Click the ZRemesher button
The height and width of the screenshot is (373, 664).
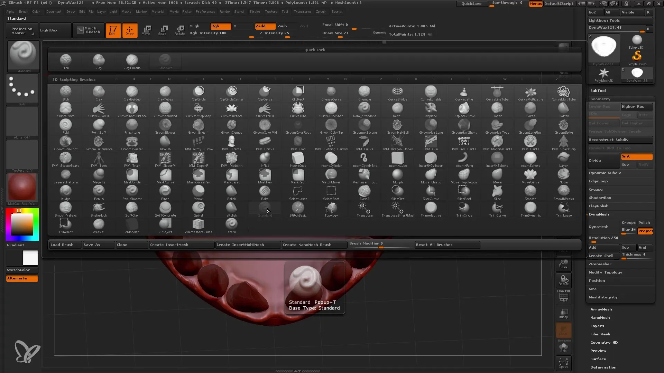pos(600,264)
